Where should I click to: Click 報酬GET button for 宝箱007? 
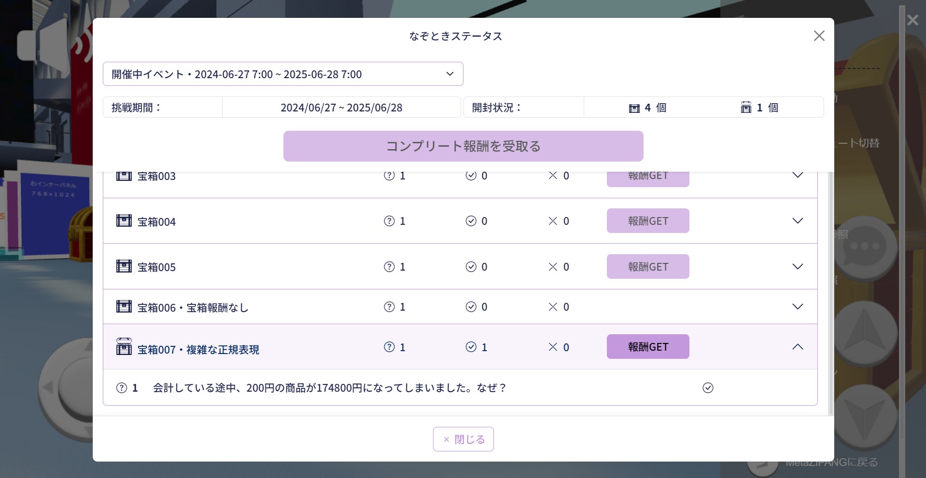(x=648, y=347)
